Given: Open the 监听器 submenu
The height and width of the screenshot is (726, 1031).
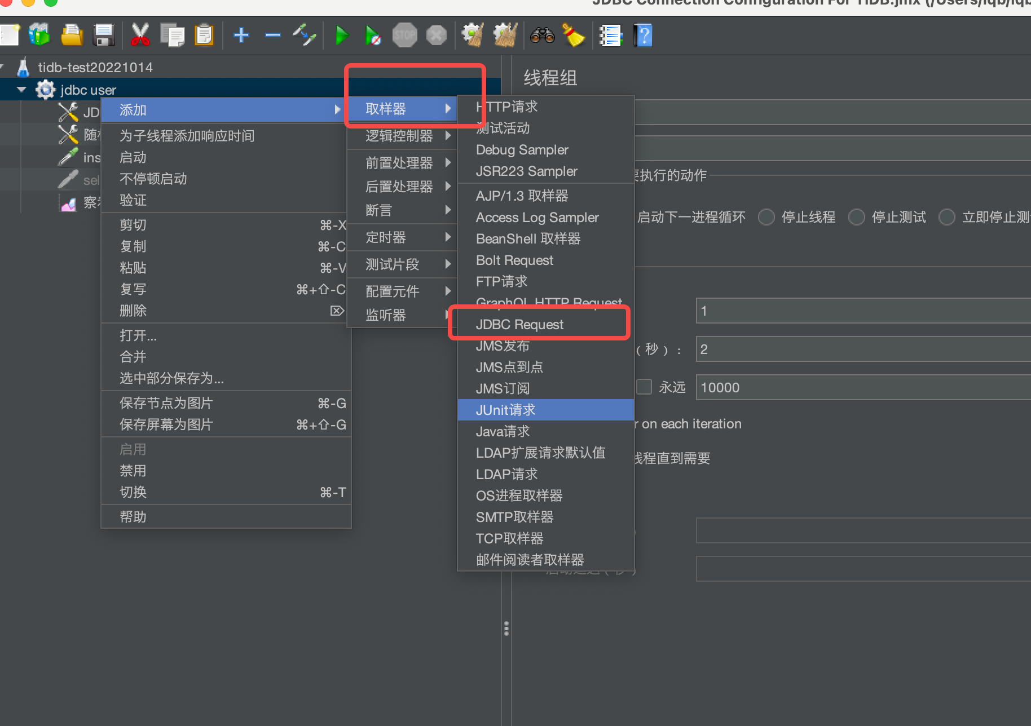Looking at the screenshot, I should point(403,315).
